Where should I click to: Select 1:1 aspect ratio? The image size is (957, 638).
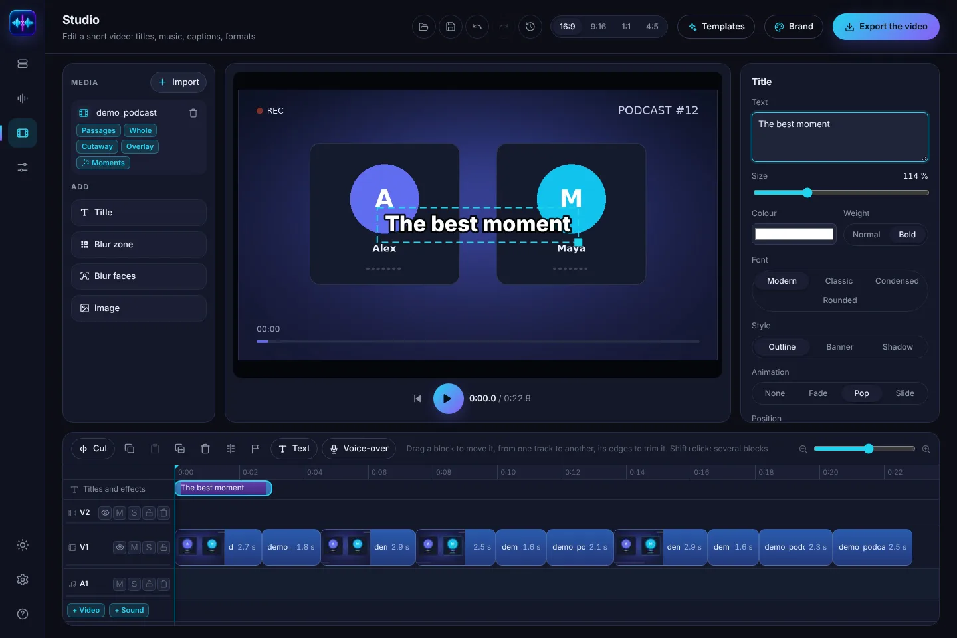pyautogui.click(x=626, y=27)
